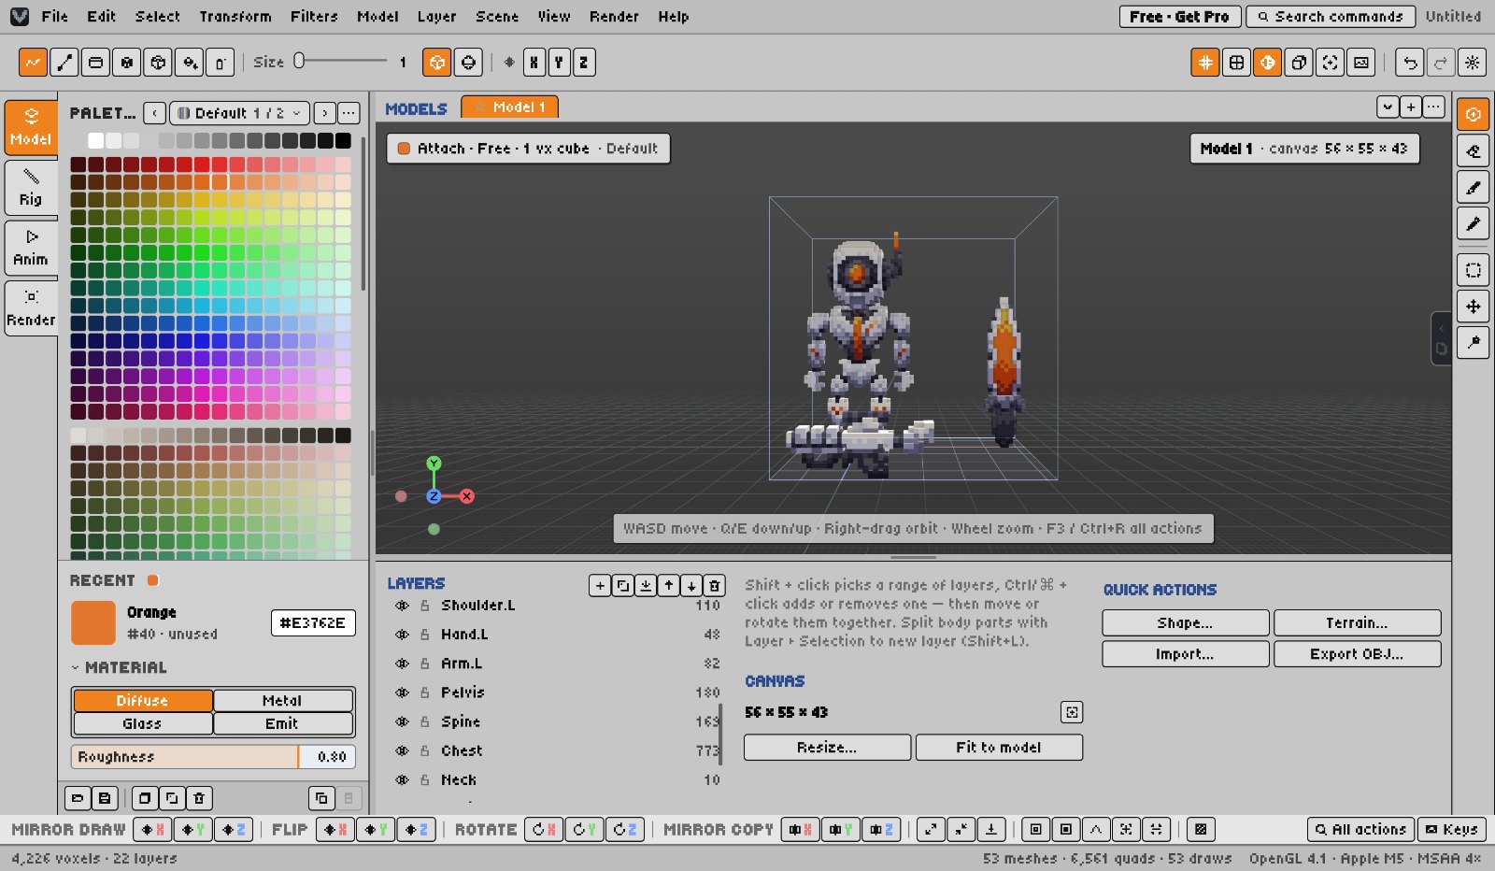Screen dimensions: 1495x871
Task: Hide the Shoulder.L layer
Action: click(x=403, y=606)
